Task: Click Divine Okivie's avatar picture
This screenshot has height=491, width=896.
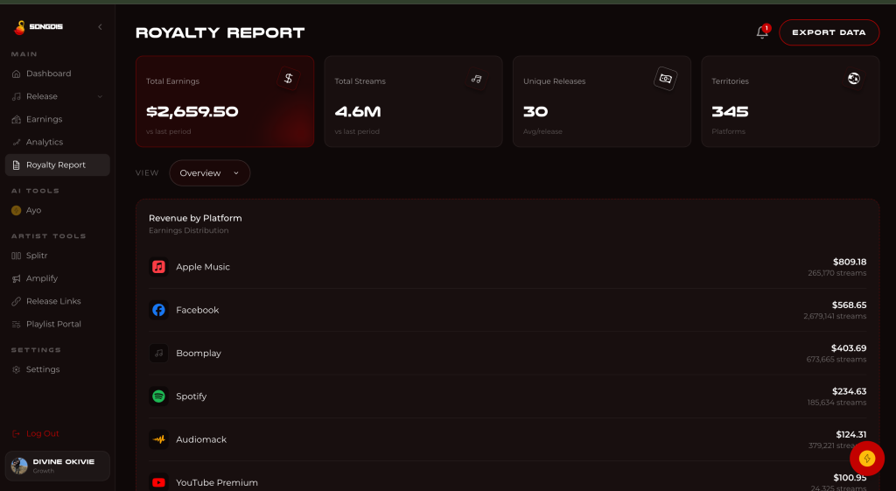Action: point(19,466)
